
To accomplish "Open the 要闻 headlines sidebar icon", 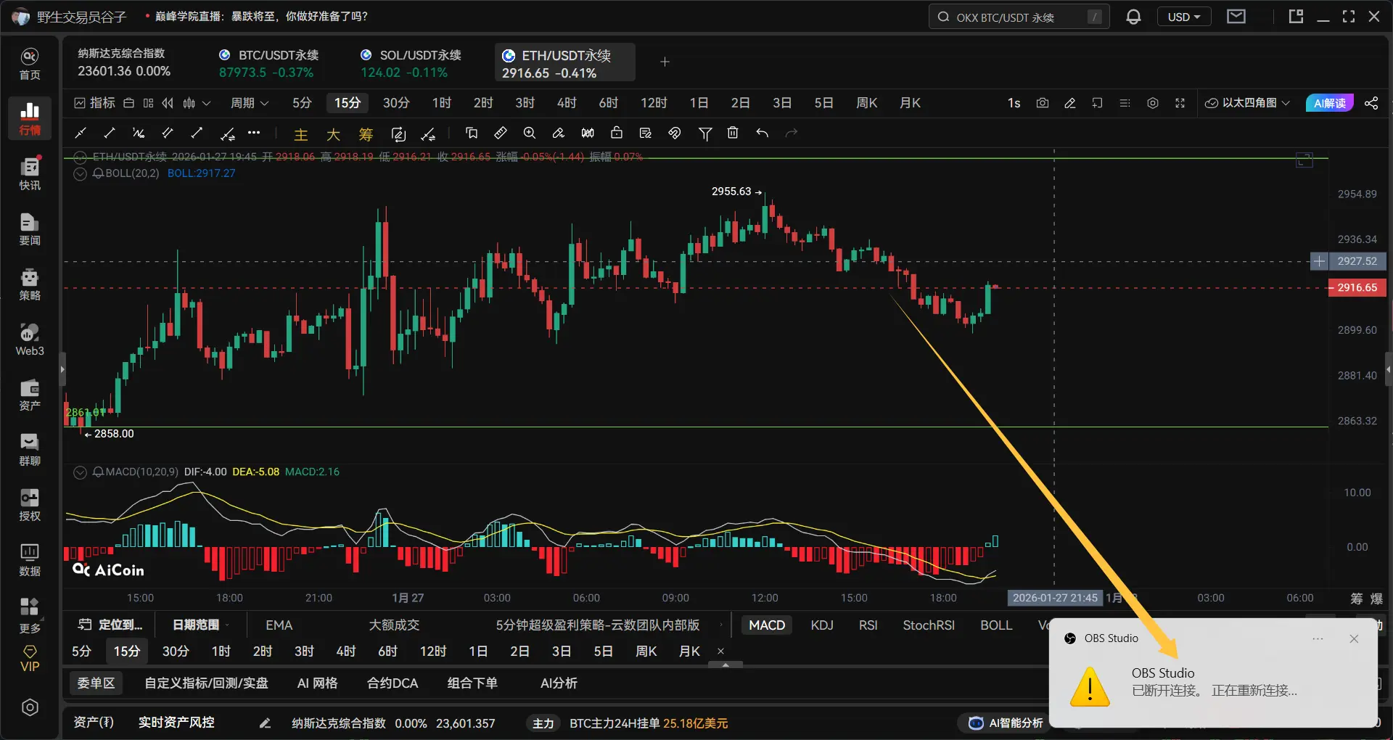I will [x=30, y=229].
